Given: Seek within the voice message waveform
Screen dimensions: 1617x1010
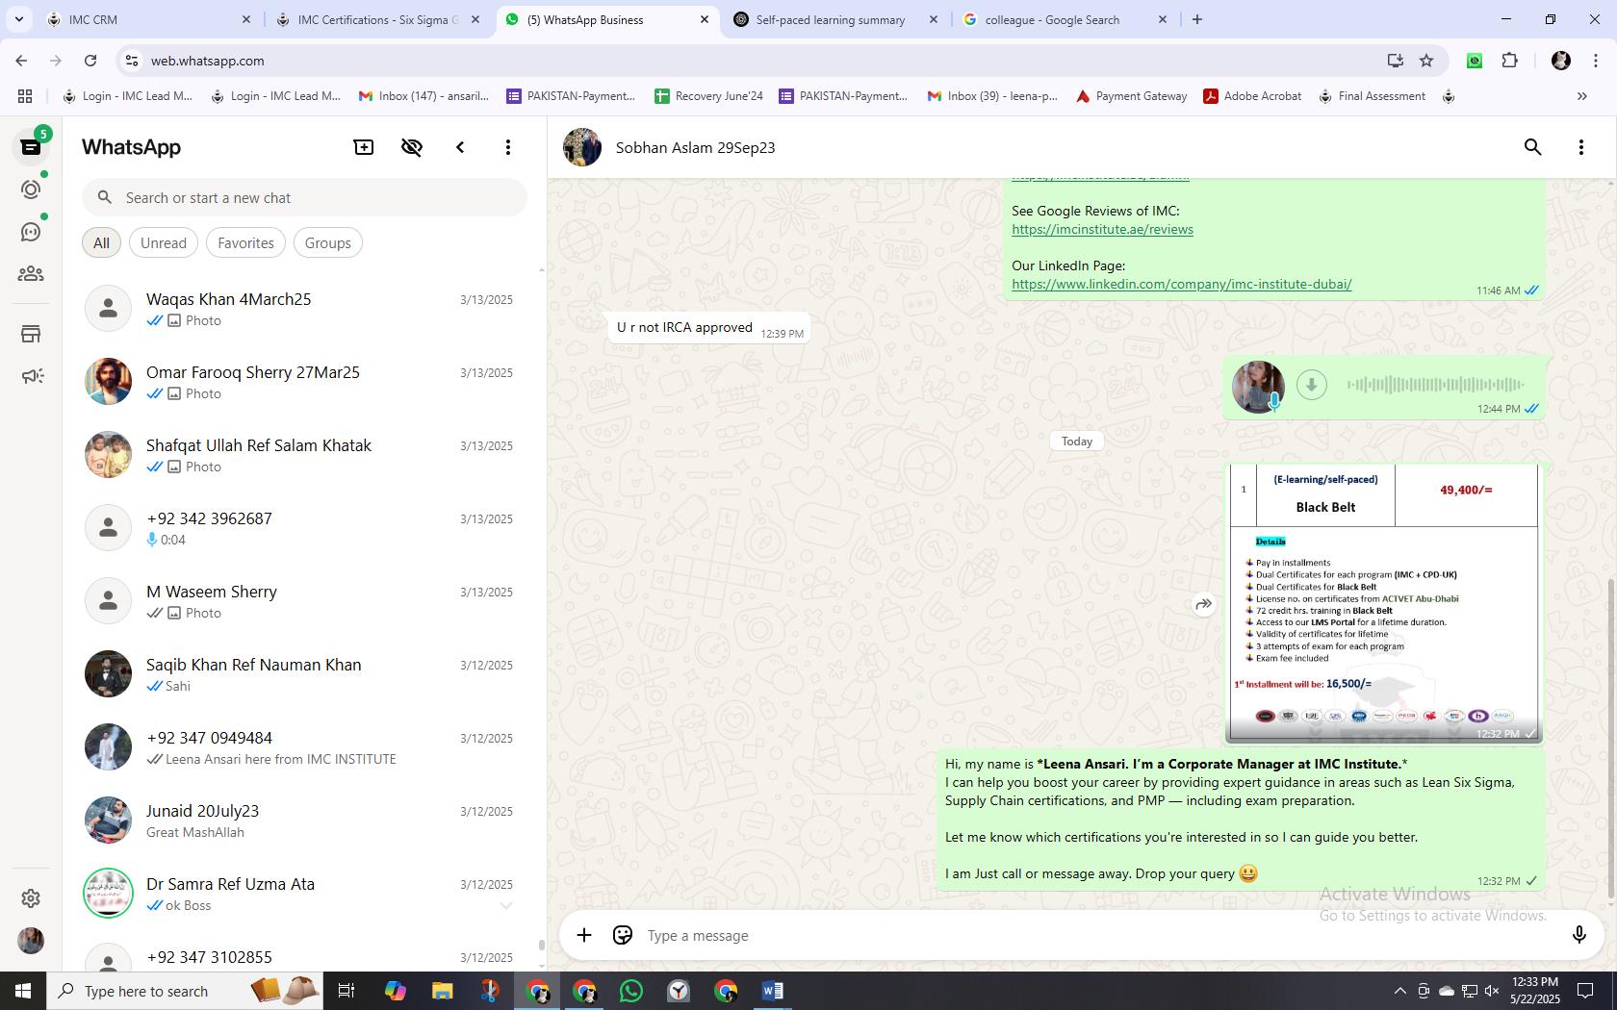Looking at the screenshot, I should click(x=1435, y=385).
